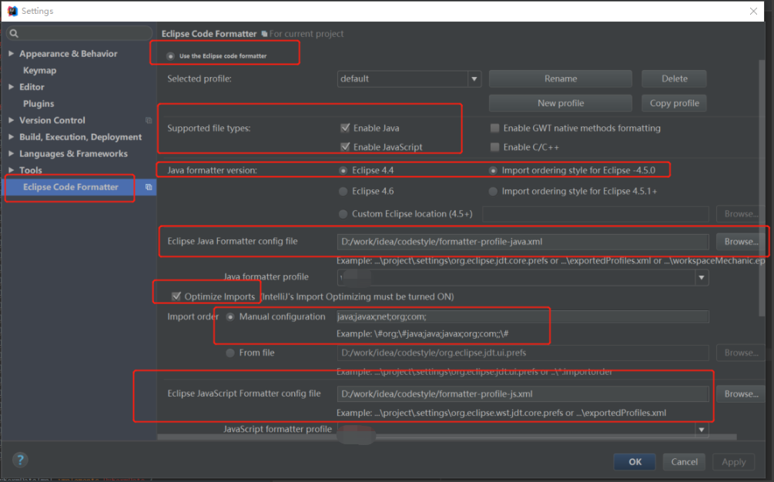Toggle the Optimize Imports checkbox
This screenshot has width=774, height=482.
[176, 296]
